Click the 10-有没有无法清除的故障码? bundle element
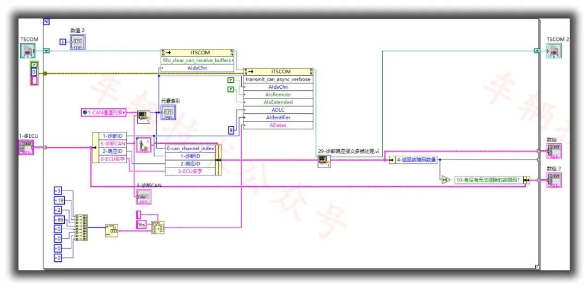The height and width of the screenshot is (288, 588). (x=489, y=180)
